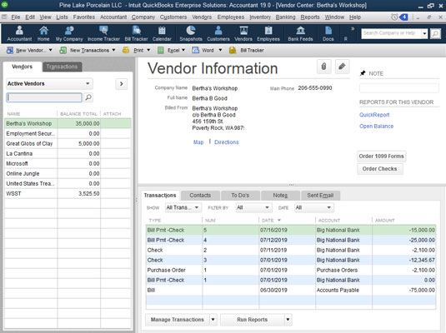Click the pencil edit vendor icon
This screenshot has height=333, width=446.
coord(342,67)
